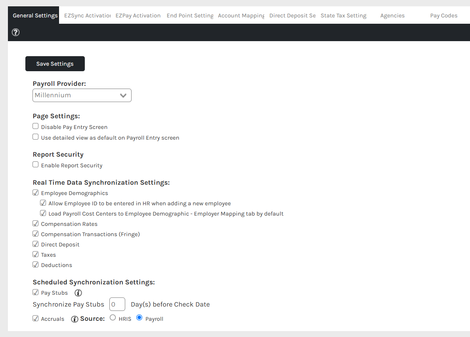Open the Account Mapping tab

point(241,15)
